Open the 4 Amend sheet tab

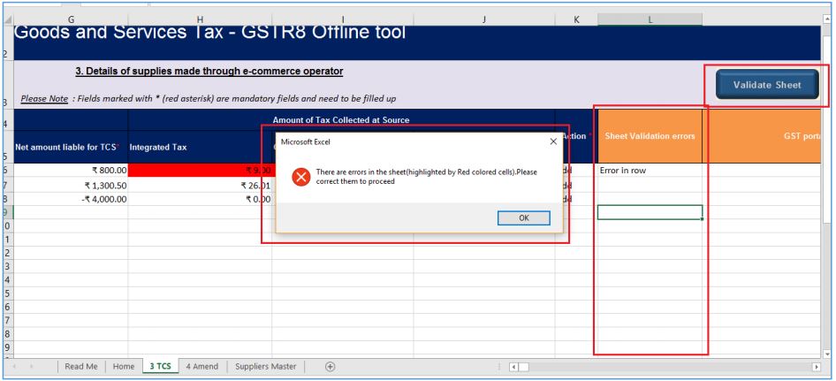202,366
